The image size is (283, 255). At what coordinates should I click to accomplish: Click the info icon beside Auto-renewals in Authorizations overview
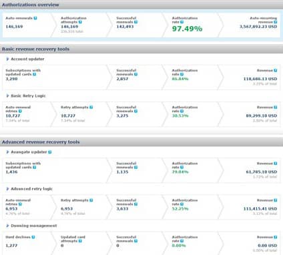pyautogui.click(x=35, y=18)
